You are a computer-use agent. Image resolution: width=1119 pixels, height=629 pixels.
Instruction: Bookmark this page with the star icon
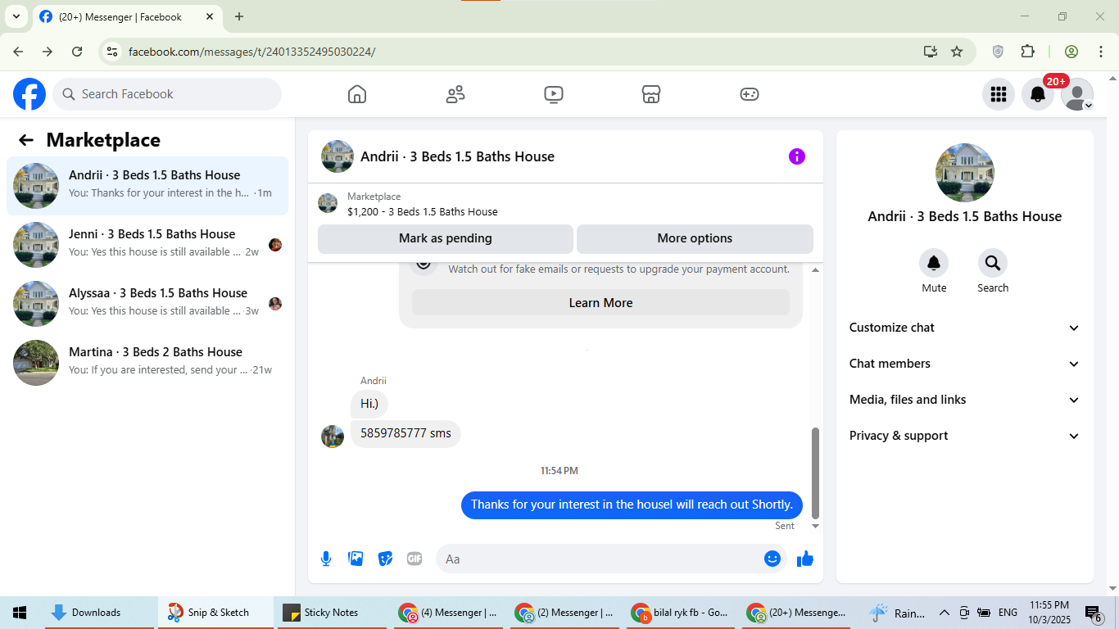coord(957,52)
